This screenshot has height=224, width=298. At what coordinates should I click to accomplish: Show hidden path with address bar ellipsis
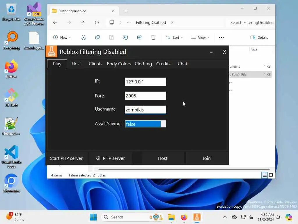pyautogui.click(x=129, y=22)
